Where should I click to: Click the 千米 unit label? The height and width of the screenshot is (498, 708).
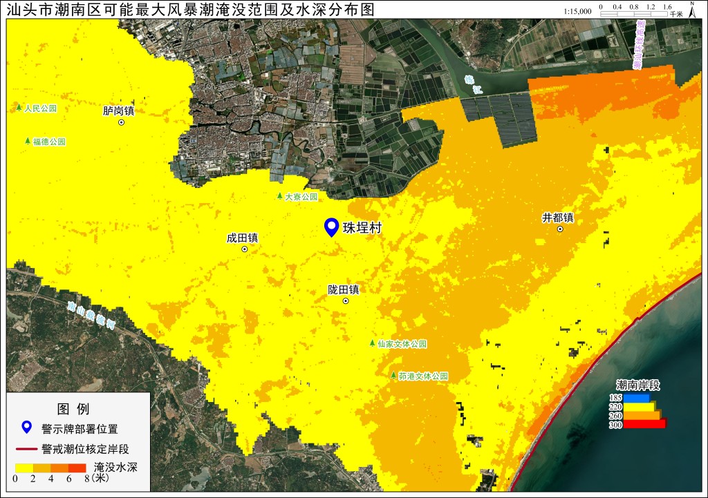[x=676, y=15]
